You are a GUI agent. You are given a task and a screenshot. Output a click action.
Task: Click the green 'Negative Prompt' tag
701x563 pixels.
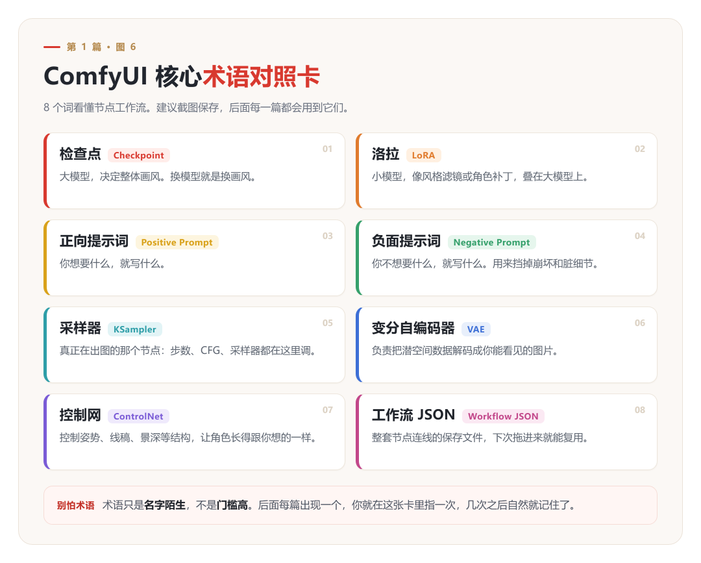(492, 242)
